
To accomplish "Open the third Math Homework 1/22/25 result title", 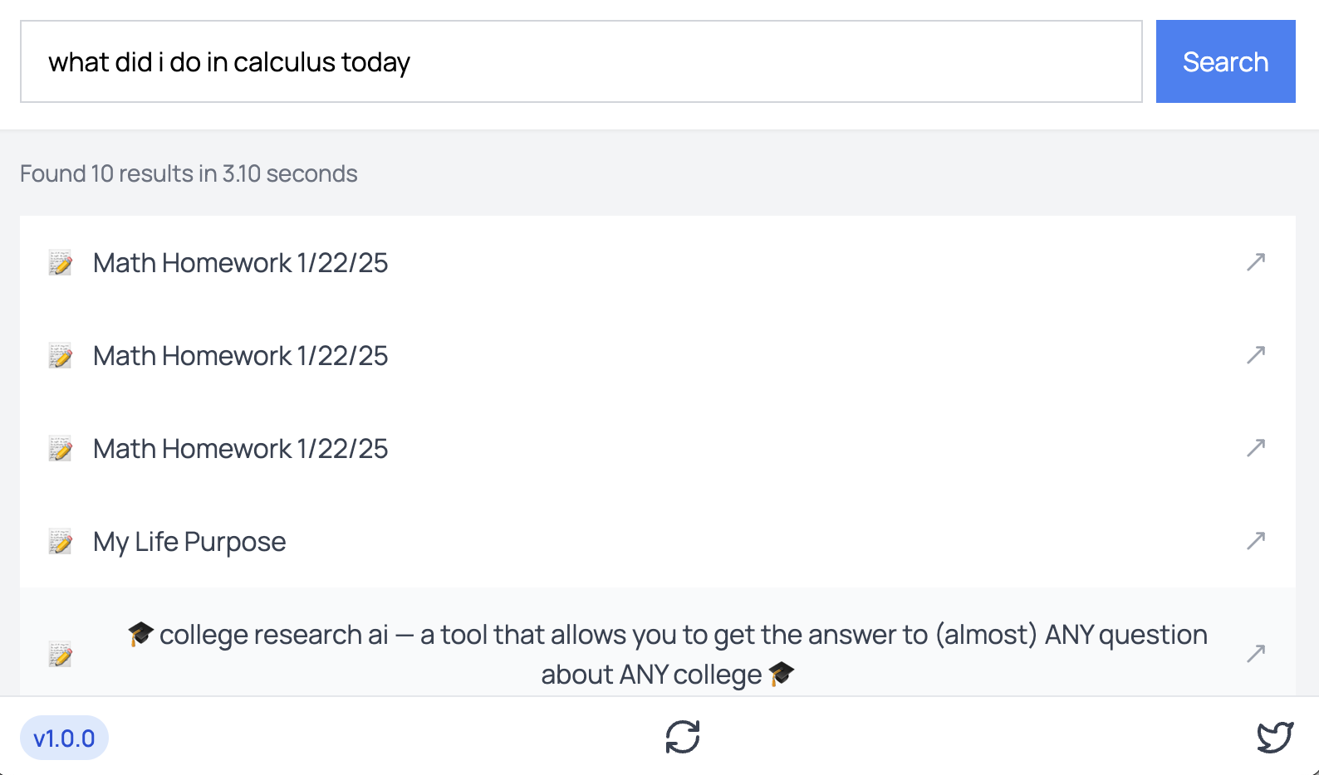I will point(240,449).
